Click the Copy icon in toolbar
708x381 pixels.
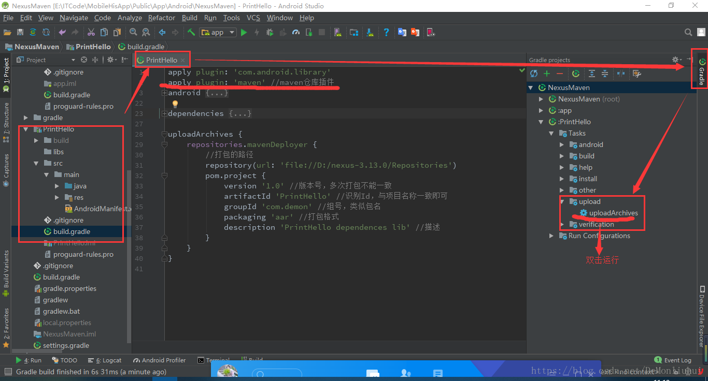pos(104,32)
